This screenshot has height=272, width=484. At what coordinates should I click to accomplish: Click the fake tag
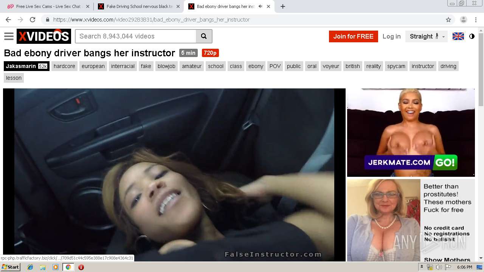[146, 66]
